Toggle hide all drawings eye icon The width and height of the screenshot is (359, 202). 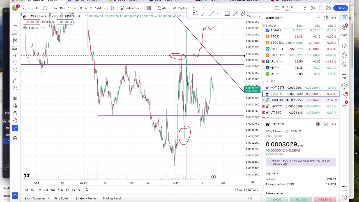click(x=15, y=121)
